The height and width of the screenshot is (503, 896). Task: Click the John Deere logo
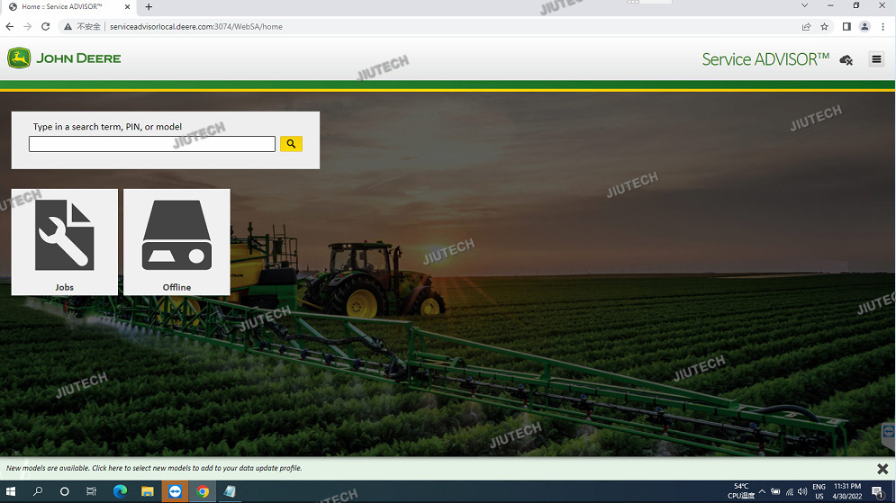64,58
